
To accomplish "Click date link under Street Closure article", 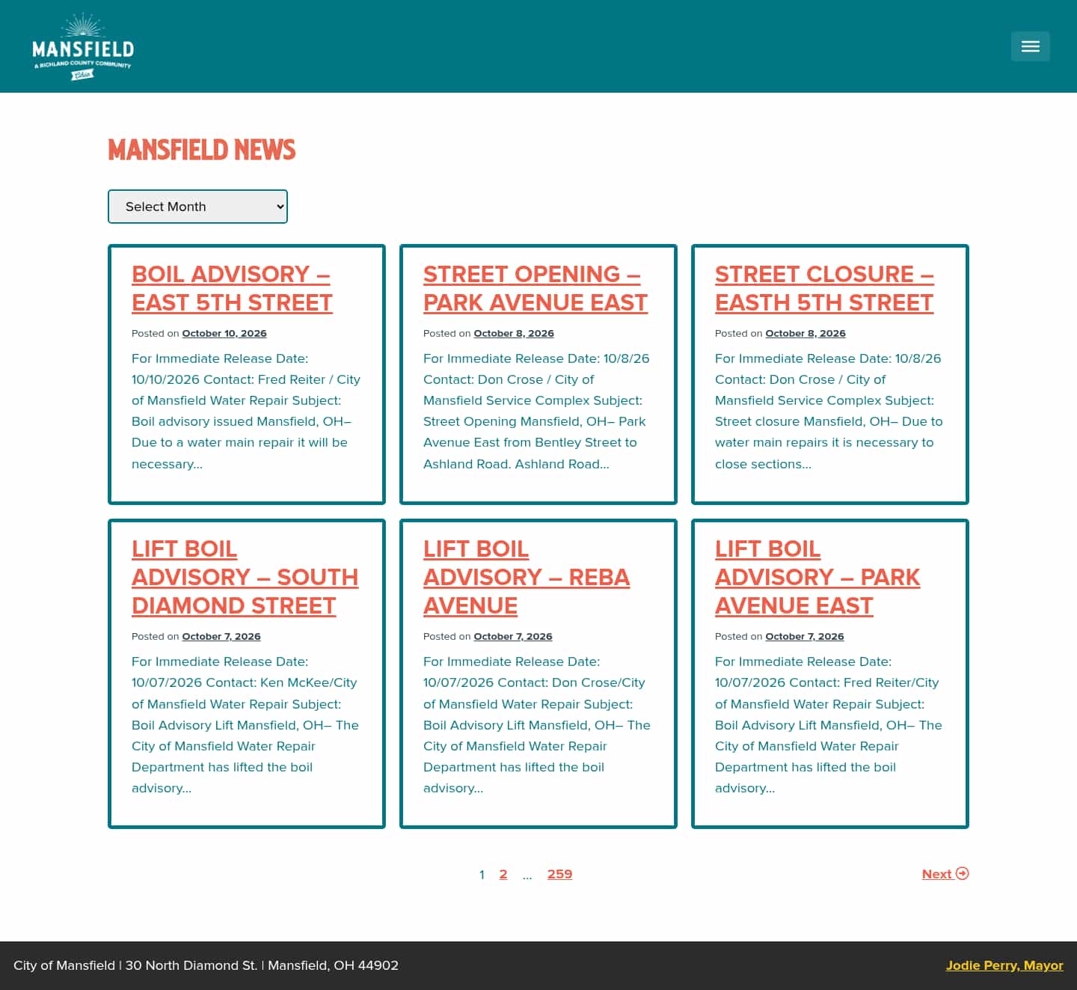I will pyautogui.click(x=806, y=334).
